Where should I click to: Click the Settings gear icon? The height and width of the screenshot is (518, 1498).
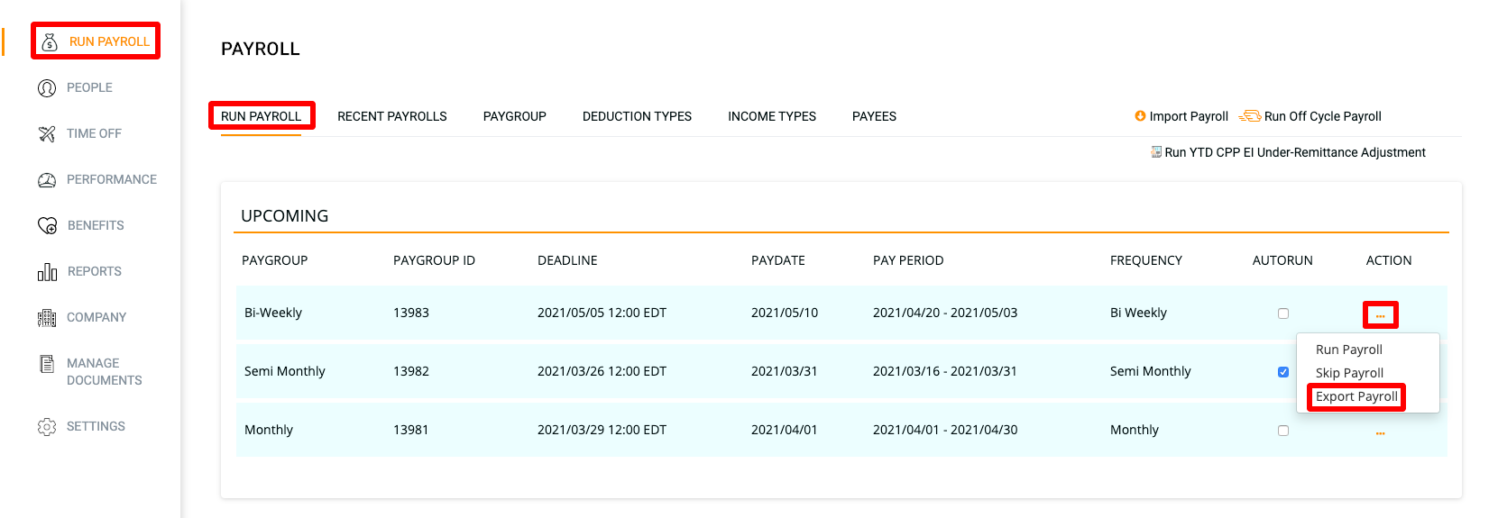[47, 426]
